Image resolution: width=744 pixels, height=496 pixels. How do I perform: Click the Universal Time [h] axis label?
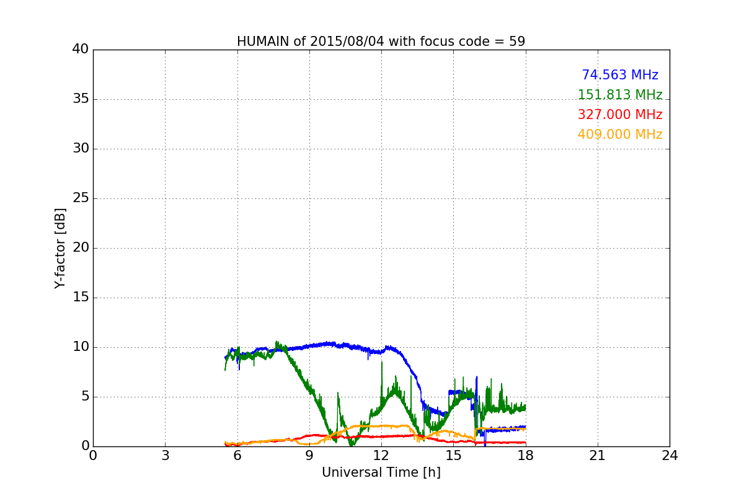click(x=381, y=472)
